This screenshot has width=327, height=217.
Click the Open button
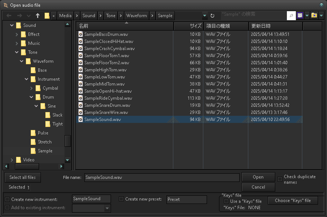click(x=258, y=177)
